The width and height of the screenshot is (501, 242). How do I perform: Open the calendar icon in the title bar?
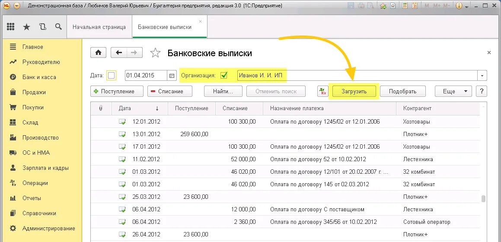pyautogui.click(x=415, y=6)
